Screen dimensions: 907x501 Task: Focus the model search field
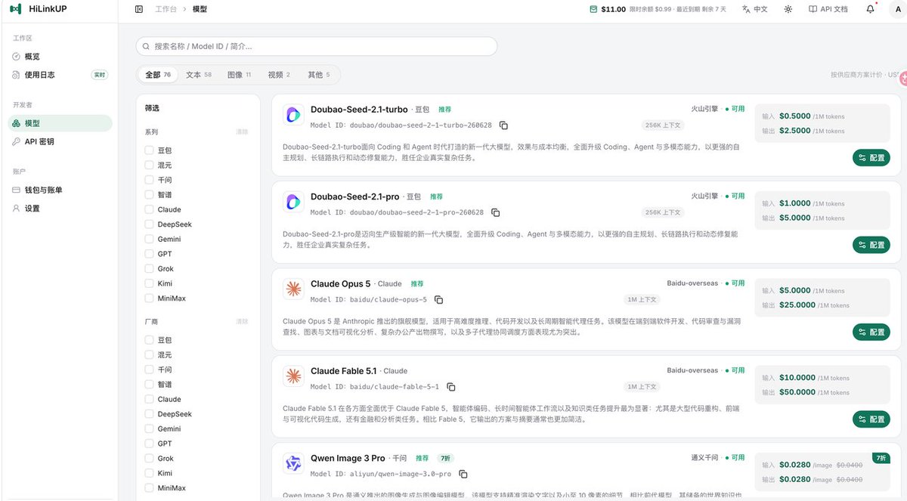pyautogui.click(x=317, y=46)
